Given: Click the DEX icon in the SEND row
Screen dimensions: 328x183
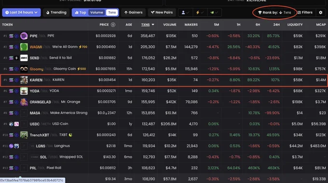Looking at the screenshot, I should tap(16, 58).
